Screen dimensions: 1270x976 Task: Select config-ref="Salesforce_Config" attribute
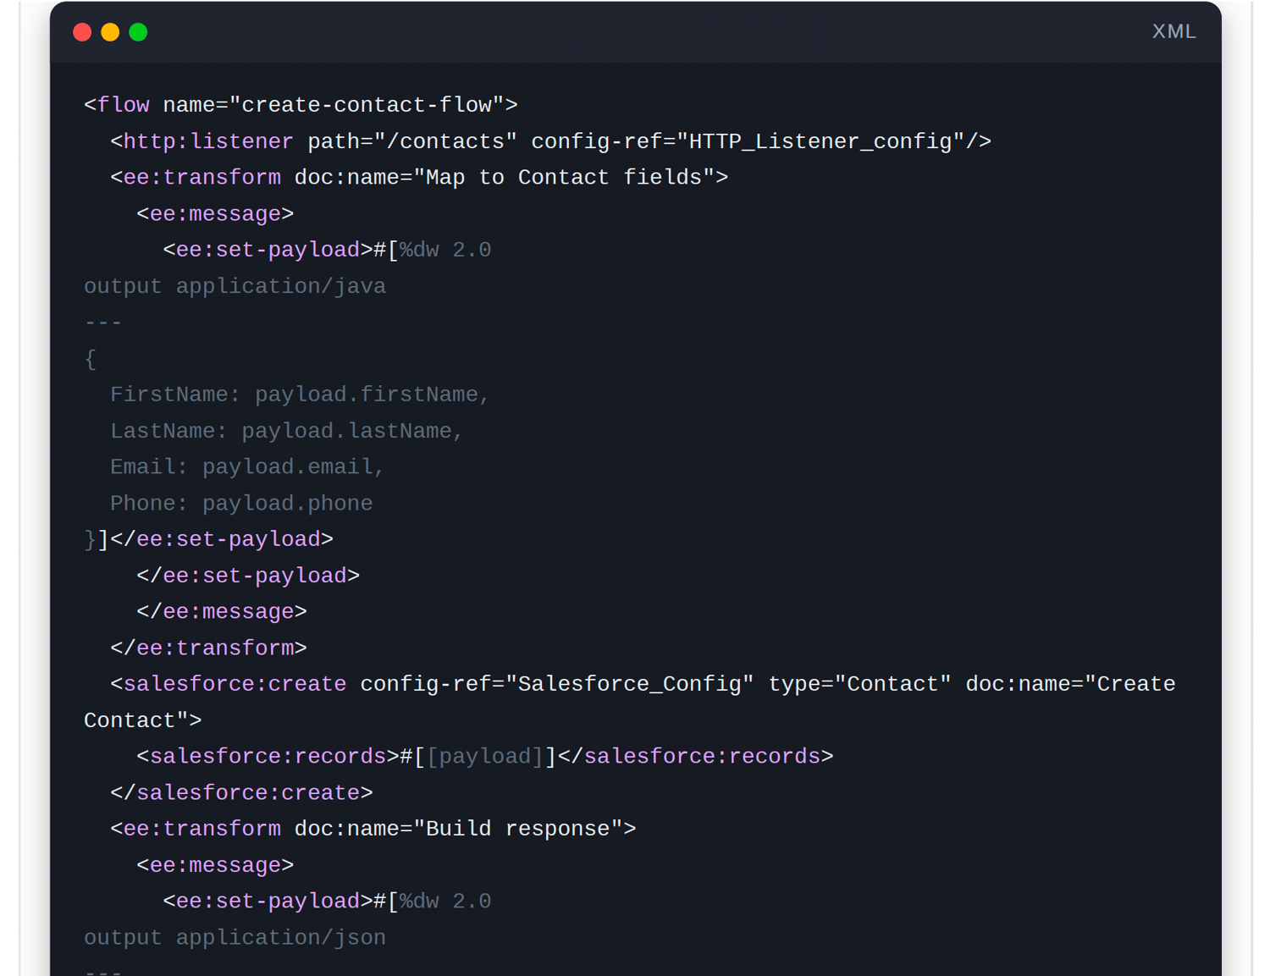[557, 684]
